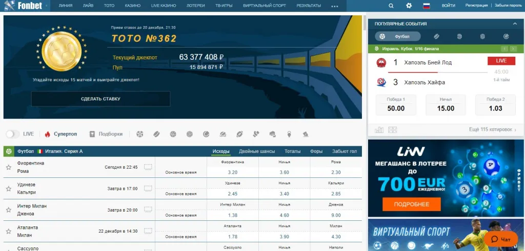Open the search magnifier icon in header
The height and width of the screenshot is (251, 525).
point(391,6)
